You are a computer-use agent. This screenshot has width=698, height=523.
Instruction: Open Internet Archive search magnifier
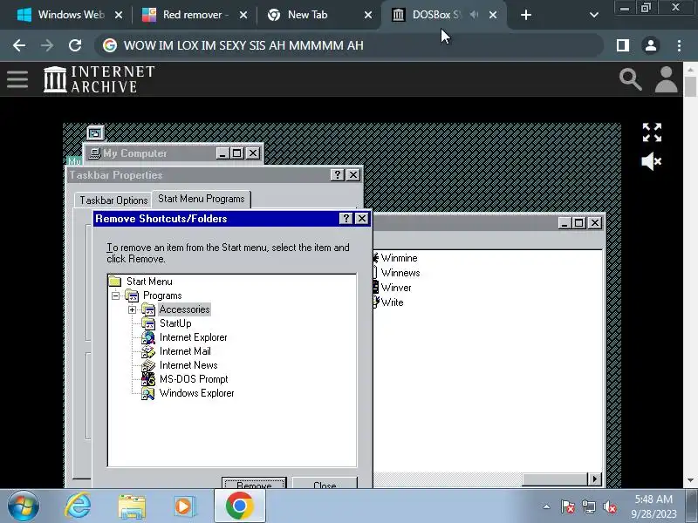pos(630,79)
